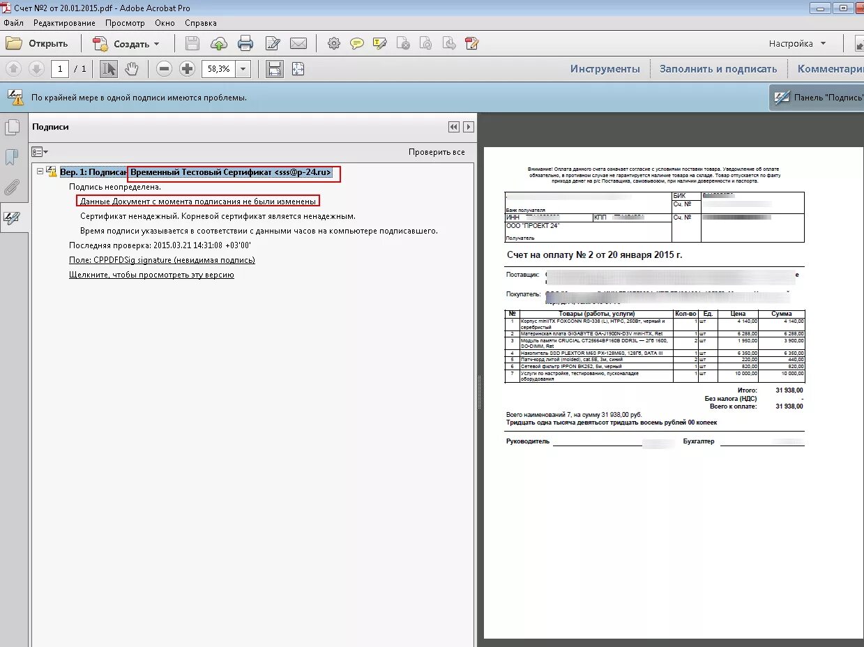The image size is (864, 647).
Task: Zoom out with the minus button
Action: (165, 68)
